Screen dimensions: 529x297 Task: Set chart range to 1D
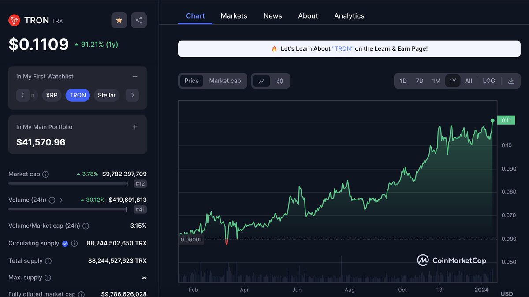point(403,81)
